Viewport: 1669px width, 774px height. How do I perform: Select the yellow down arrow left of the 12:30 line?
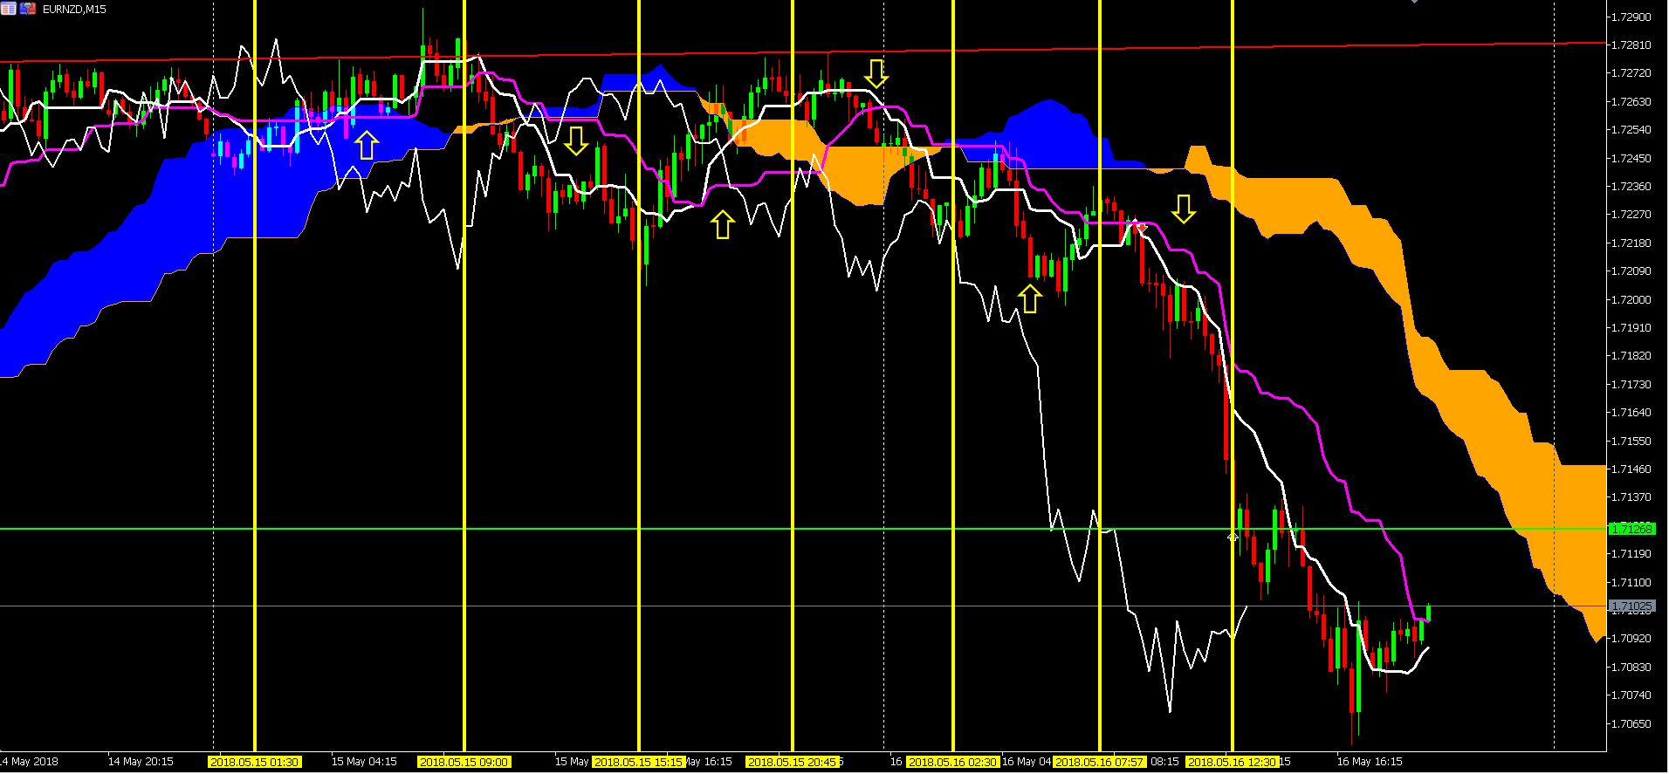1183,209
